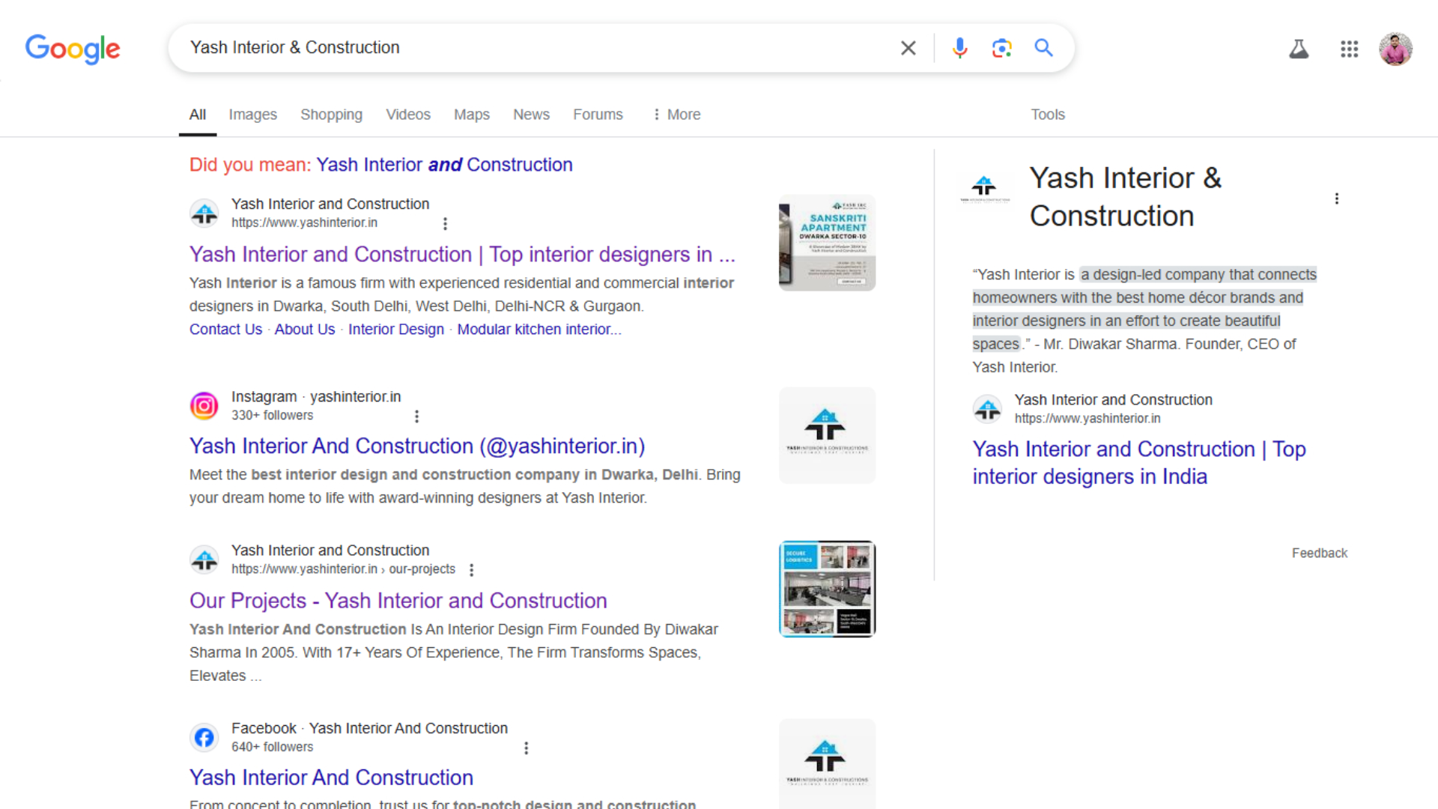1438x809 pixels.
Task: Switch to the Maps tab
Action: [471, 115]
